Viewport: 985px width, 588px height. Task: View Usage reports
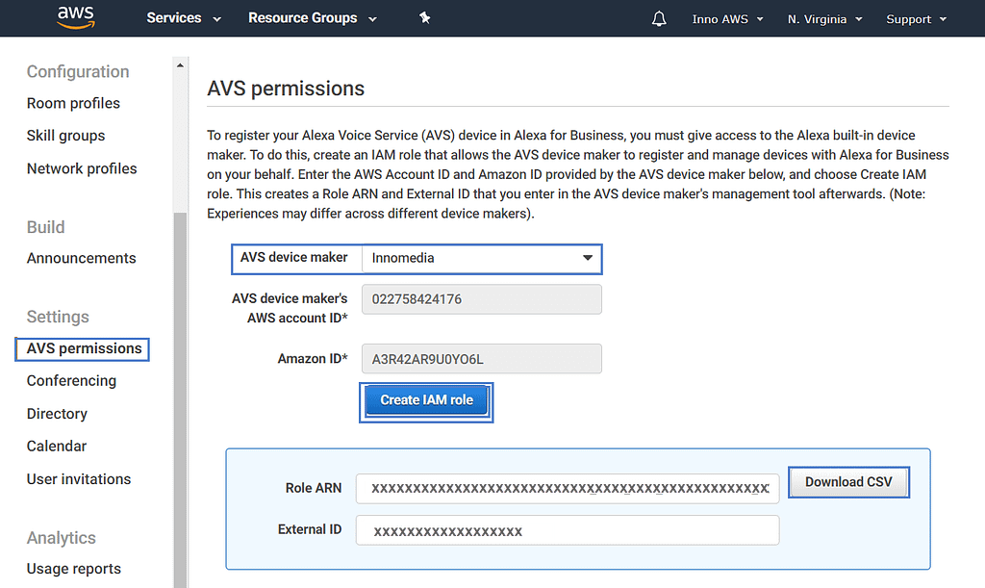(x=73, y=569)
